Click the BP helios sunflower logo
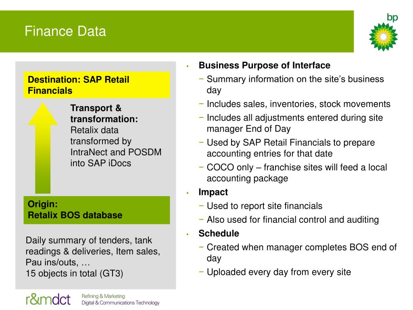The width and height of the screenshot is (413, 310). (x=383, y=37)
